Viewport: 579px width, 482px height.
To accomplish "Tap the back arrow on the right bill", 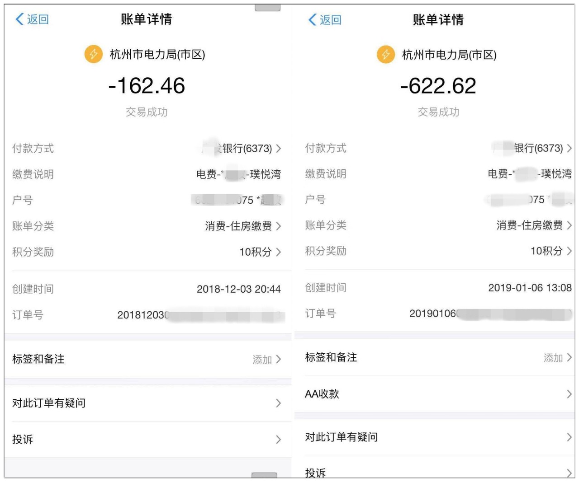I will (x=312, y=19).
